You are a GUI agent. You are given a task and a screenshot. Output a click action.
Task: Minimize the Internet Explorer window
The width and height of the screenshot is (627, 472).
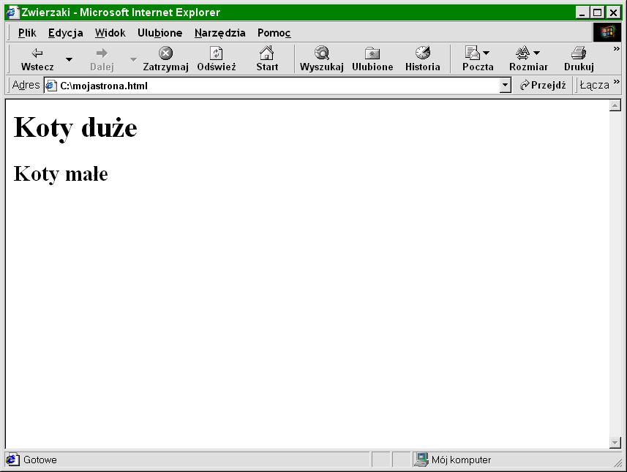tap(582, 12)
